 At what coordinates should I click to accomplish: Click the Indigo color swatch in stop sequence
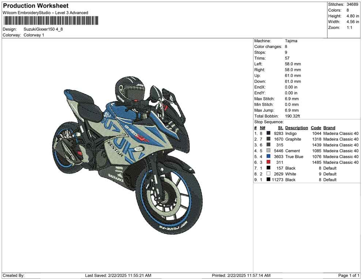(268, 133)
